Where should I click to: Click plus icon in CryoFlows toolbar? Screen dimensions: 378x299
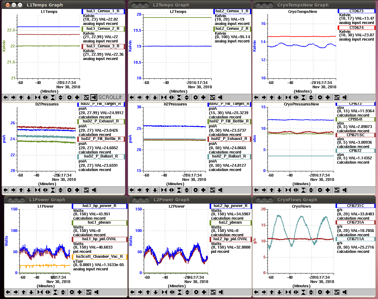pyautogui.click(x=328, y=292)
